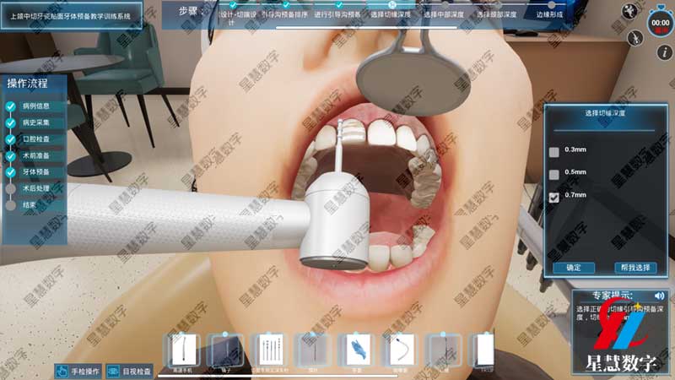Open the 结束 workflow step
675x380 pixels.
[x=30, y=205]
